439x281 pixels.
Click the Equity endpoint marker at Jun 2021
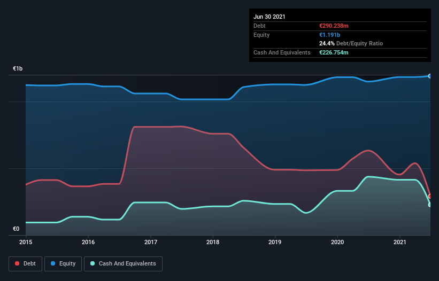pyautogui.click(x=430, y=76)
